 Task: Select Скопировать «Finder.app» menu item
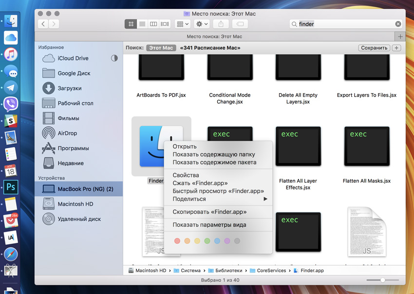coord(209,212)
